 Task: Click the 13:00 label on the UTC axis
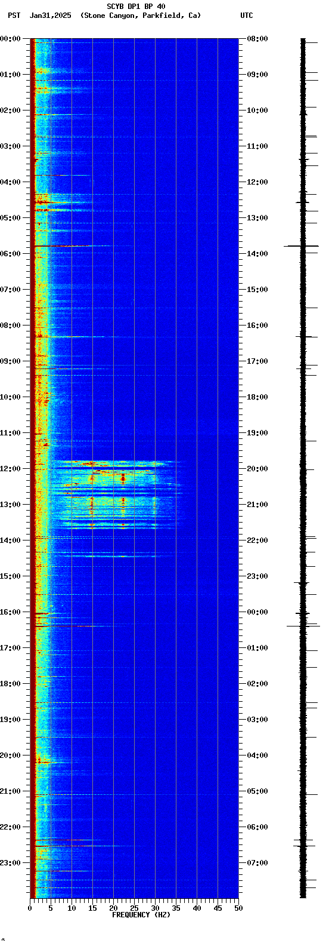pyautogui.click(x=257, y=218)
